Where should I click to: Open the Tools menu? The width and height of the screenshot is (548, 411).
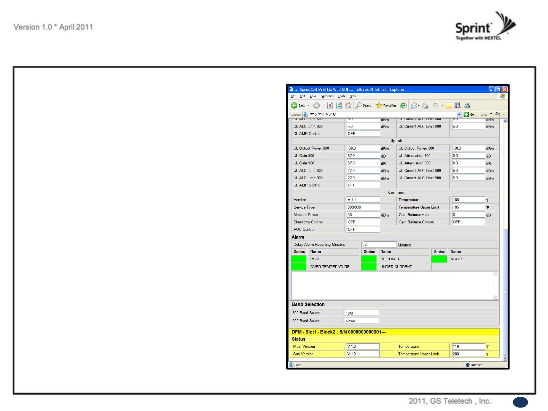341,96
